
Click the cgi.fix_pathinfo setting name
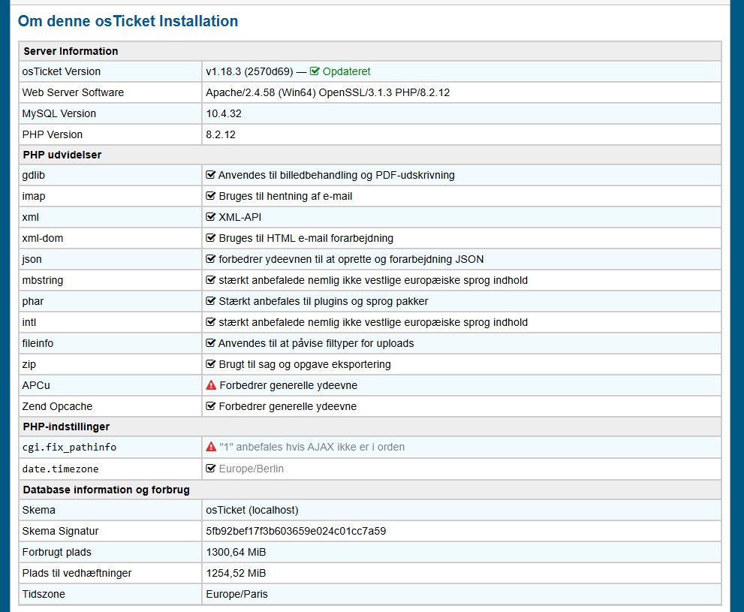69,448
